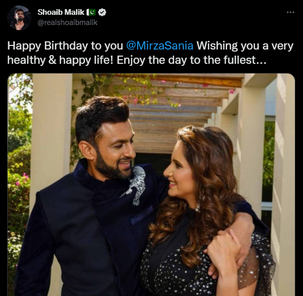Click the text "Happy Birthday to you"
Image resolution: width=303 pixels, height=296 pixels.
coord(65,46)
